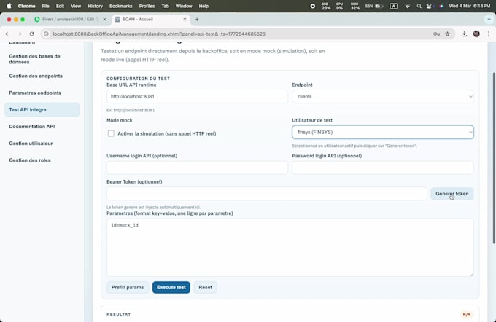Open Chrome downloads icon
This screenshot has height=322, width=496.
464,34
